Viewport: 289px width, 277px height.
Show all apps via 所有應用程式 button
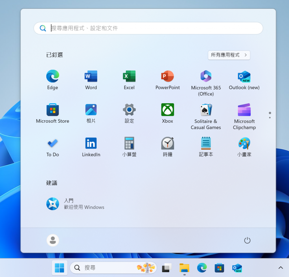click(x=229, y=55)
